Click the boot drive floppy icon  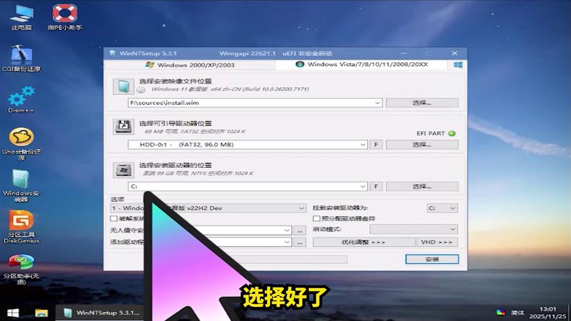coord(123,126)
